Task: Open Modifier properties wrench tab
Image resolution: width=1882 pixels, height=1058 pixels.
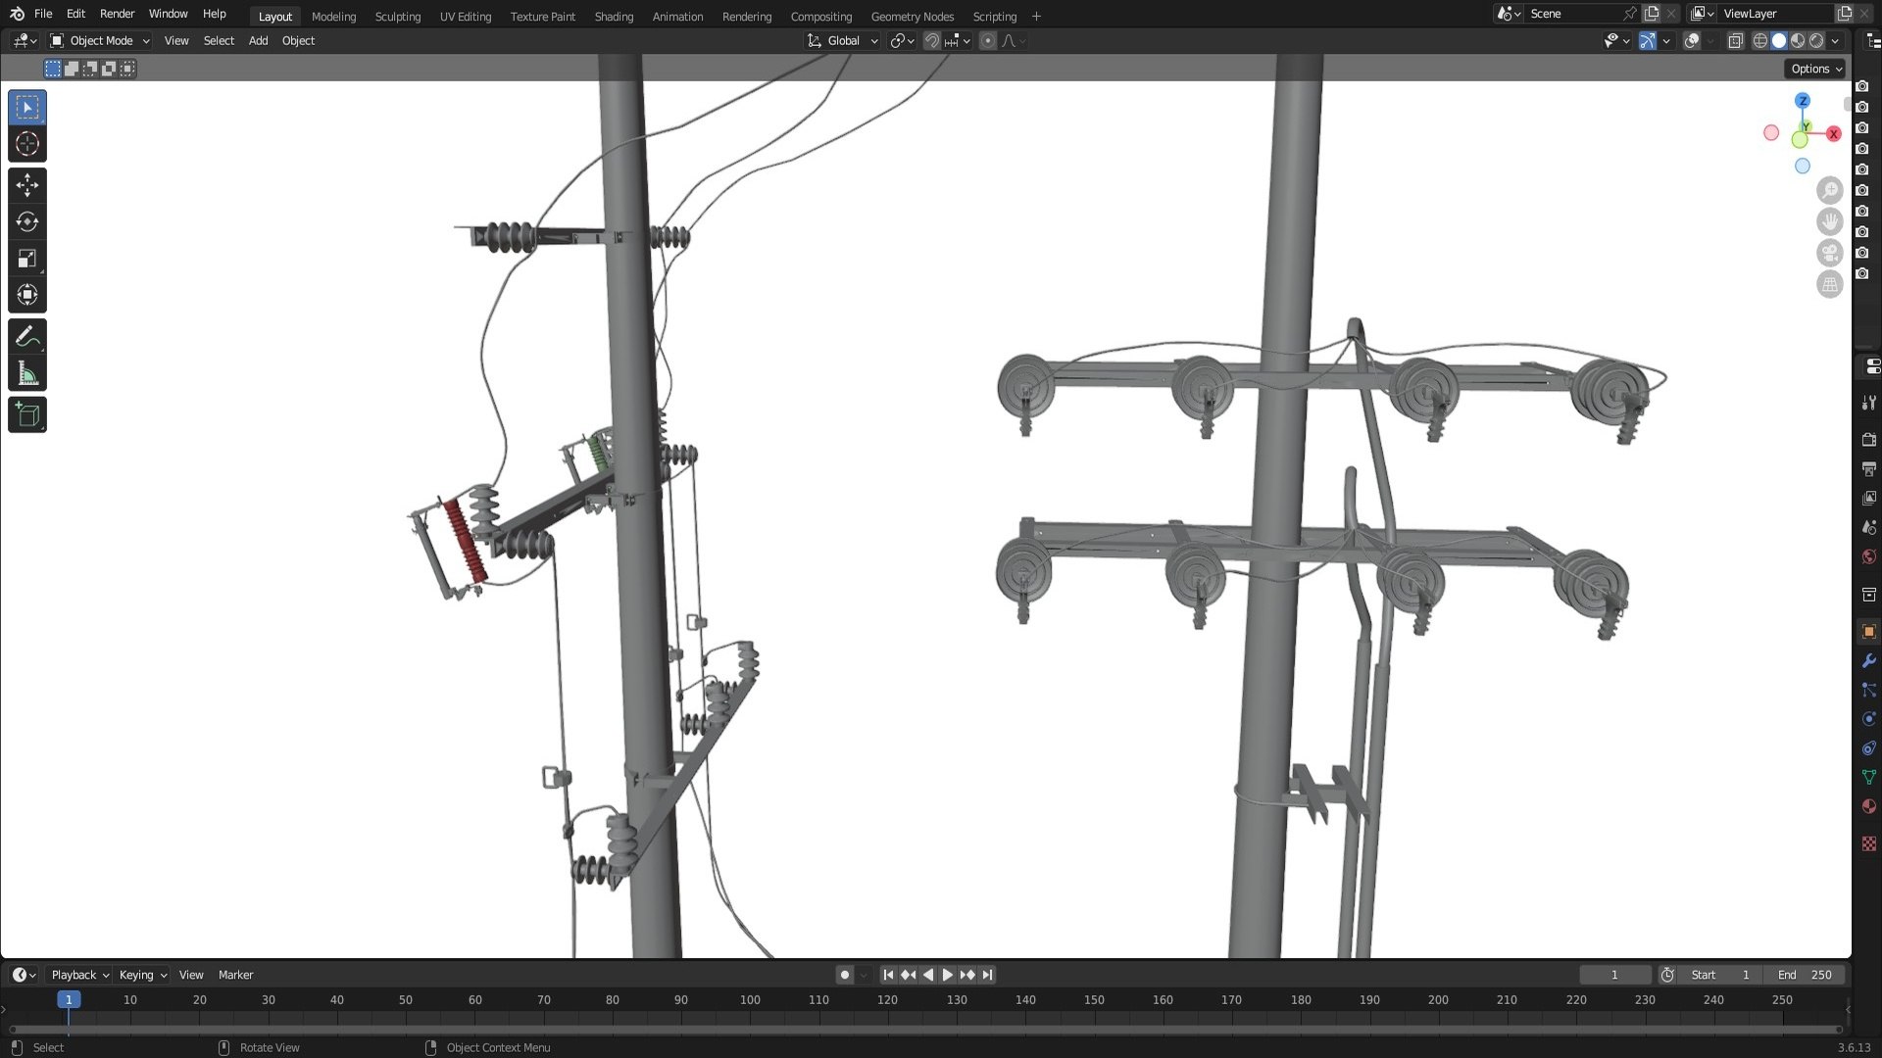Action: (x=1868, y=661)
